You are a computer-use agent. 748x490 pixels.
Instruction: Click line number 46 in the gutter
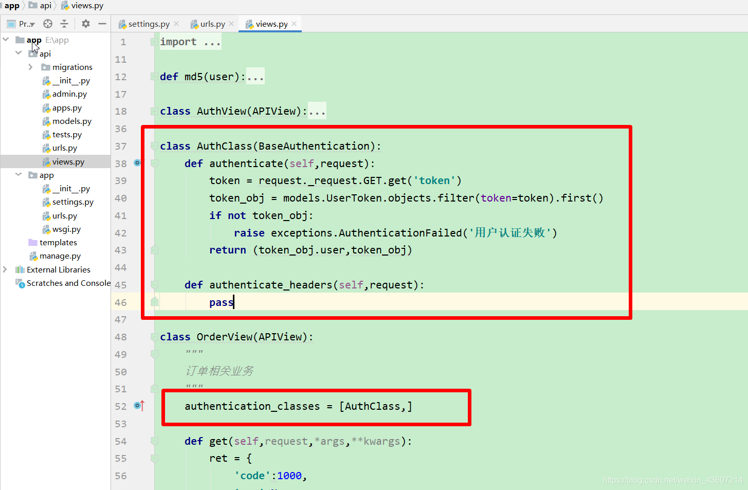[x=121, y=302]
